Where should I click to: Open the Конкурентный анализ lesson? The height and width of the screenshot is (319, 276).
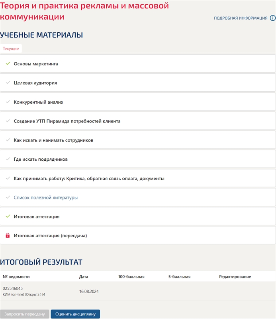pyautogui.click(x=38, y=102)
